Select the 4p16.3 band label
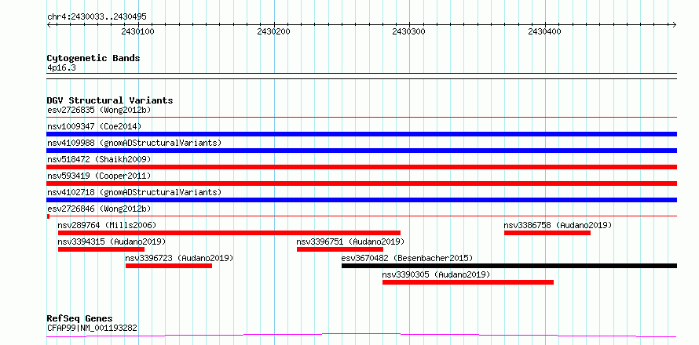Screen dimensions: 699x345 point(61,68)
